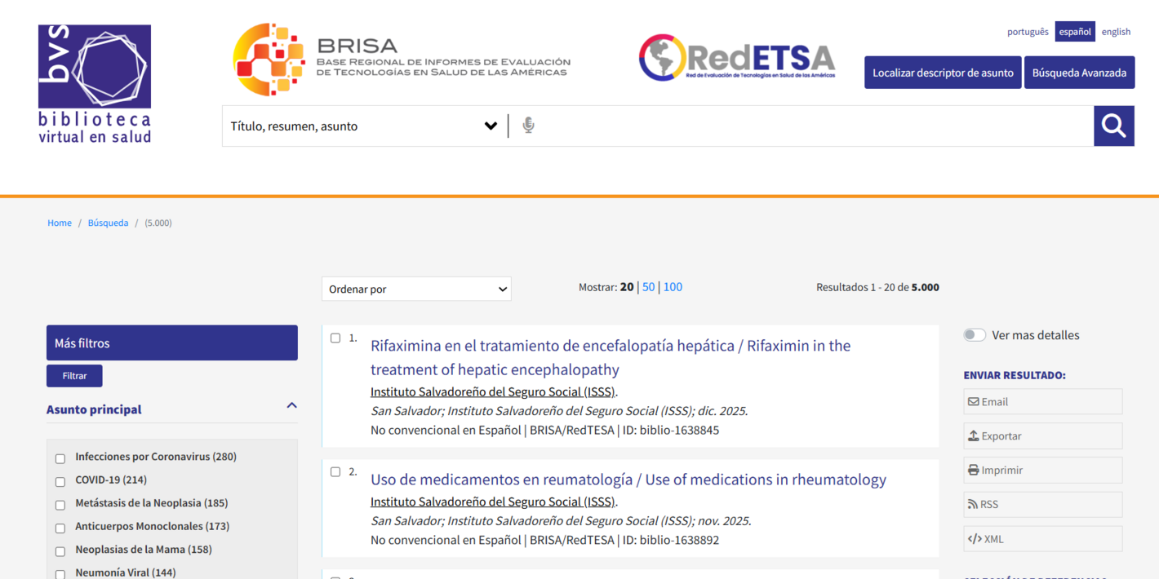1159x579 pixels.
Task: Export results using the Exportar option
Action: point(1042,435)
